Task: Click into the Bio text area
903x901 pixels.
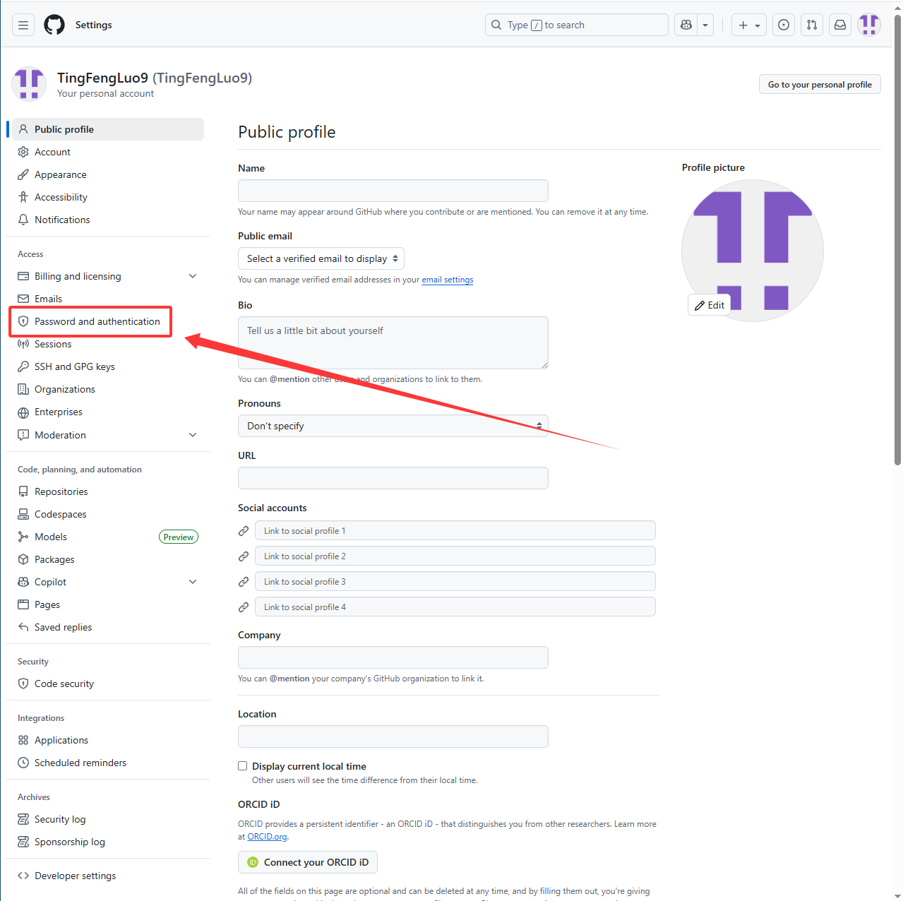Action: (x=393, y=342)
